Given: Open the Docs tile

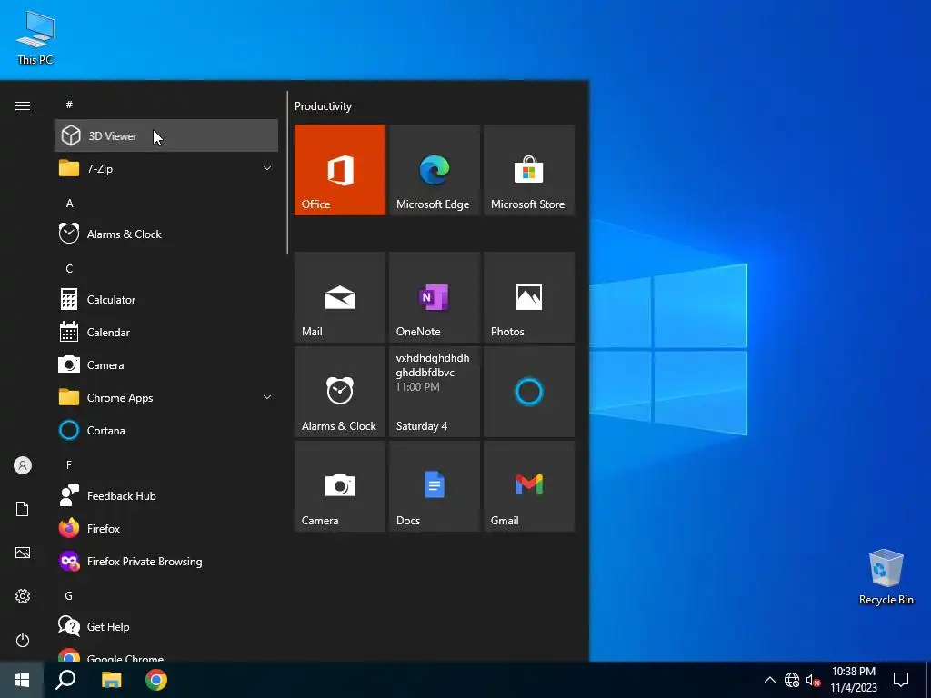Looking at the screenshot, I should [434, 486].
